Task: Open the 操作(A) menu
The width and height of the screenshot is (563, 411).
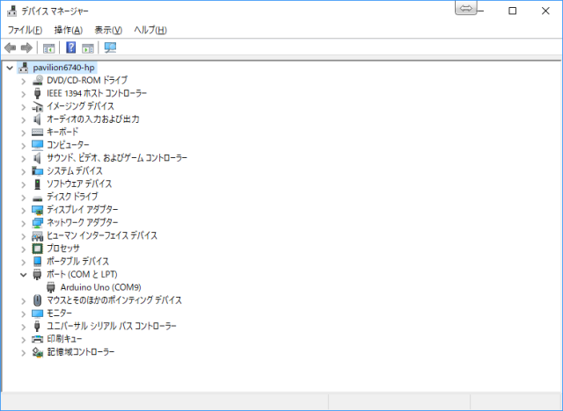Action: pos(69,30)
